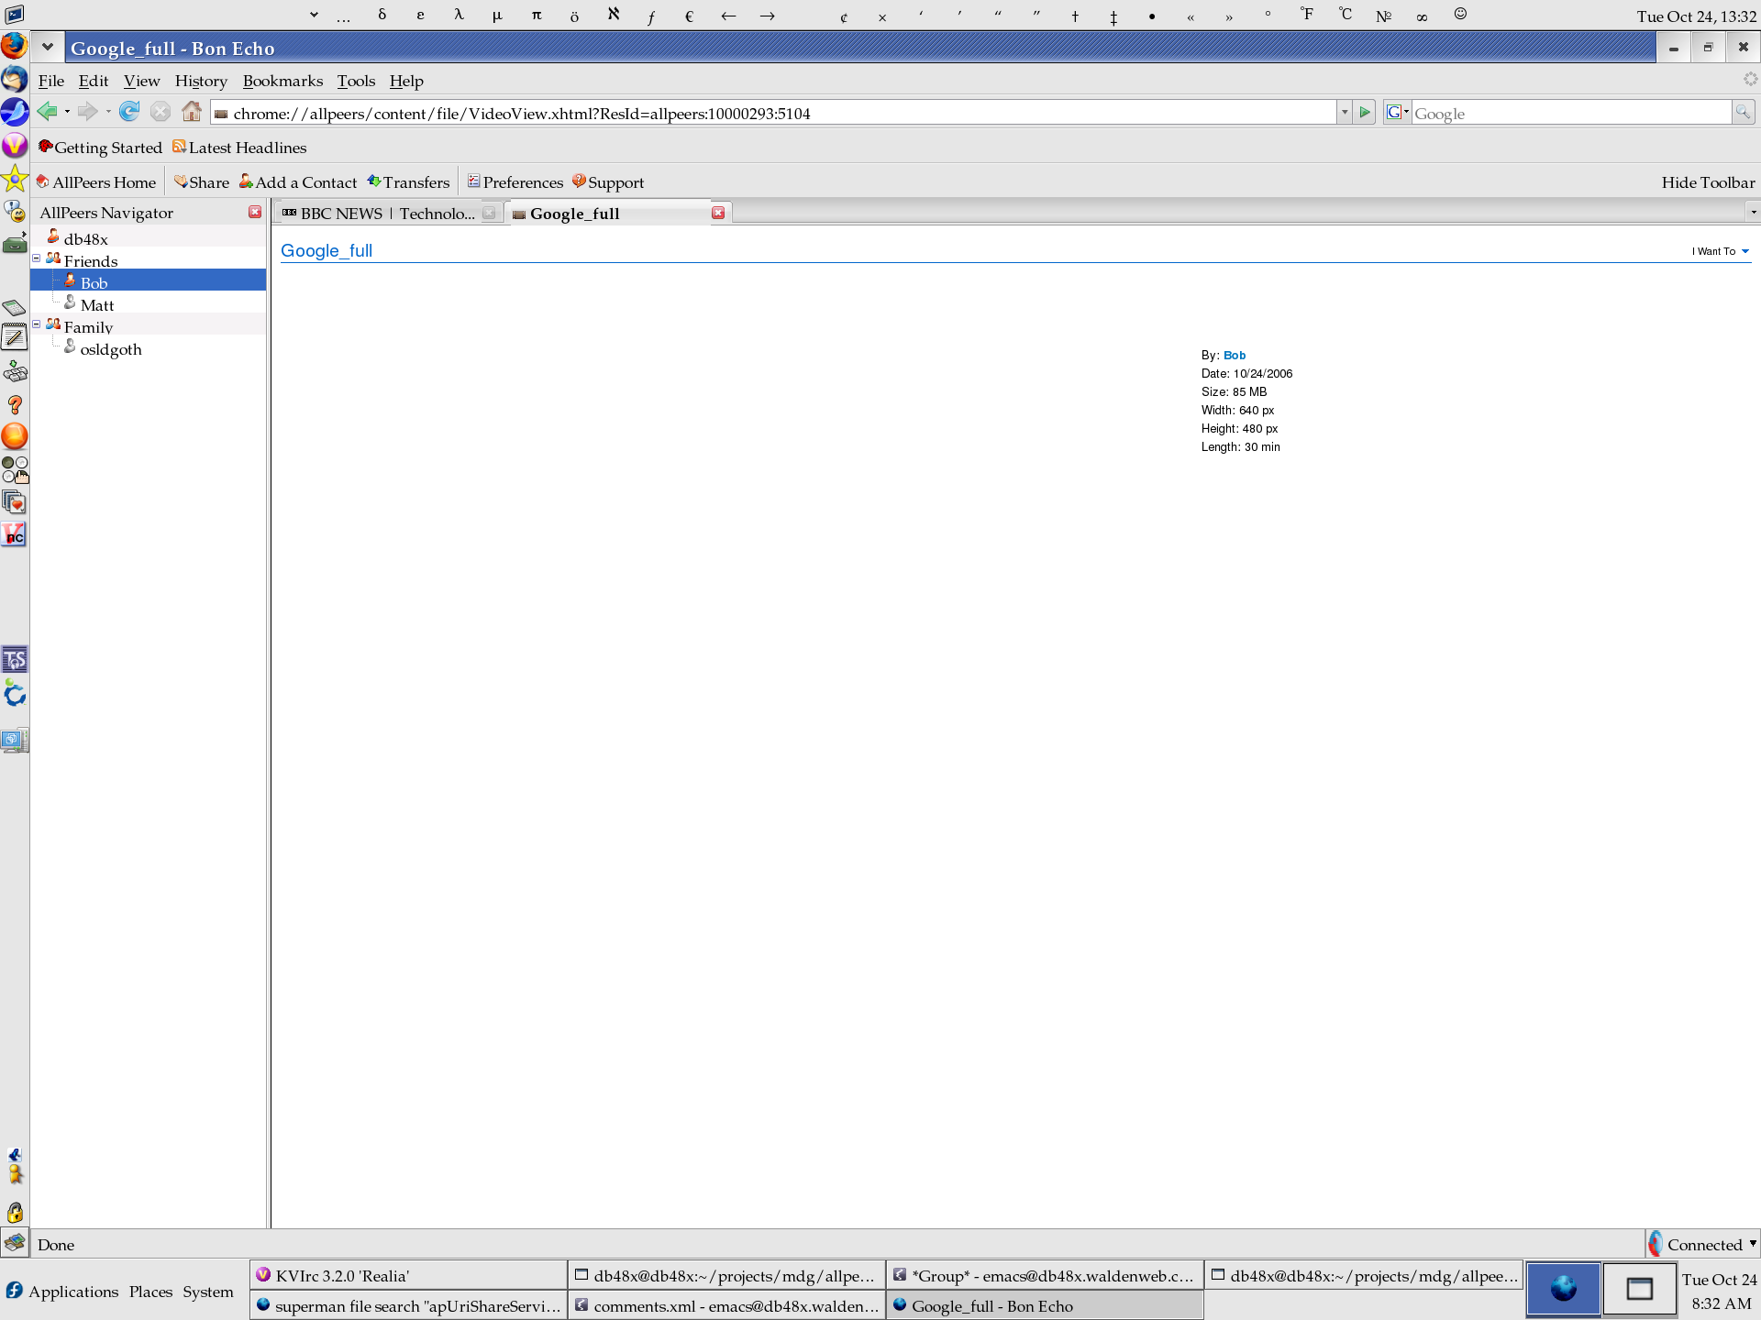
Task: Switch to the KVIrc 3.2.0 'Realia' window
Action: [408, 1275]
